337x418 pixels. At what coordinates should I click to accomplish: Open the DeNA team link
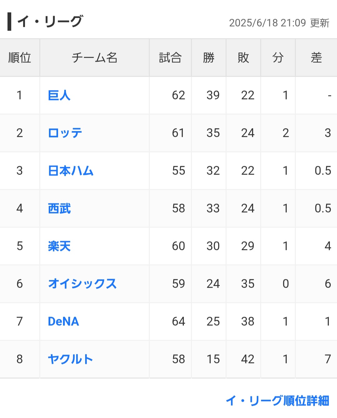[63, 321]
